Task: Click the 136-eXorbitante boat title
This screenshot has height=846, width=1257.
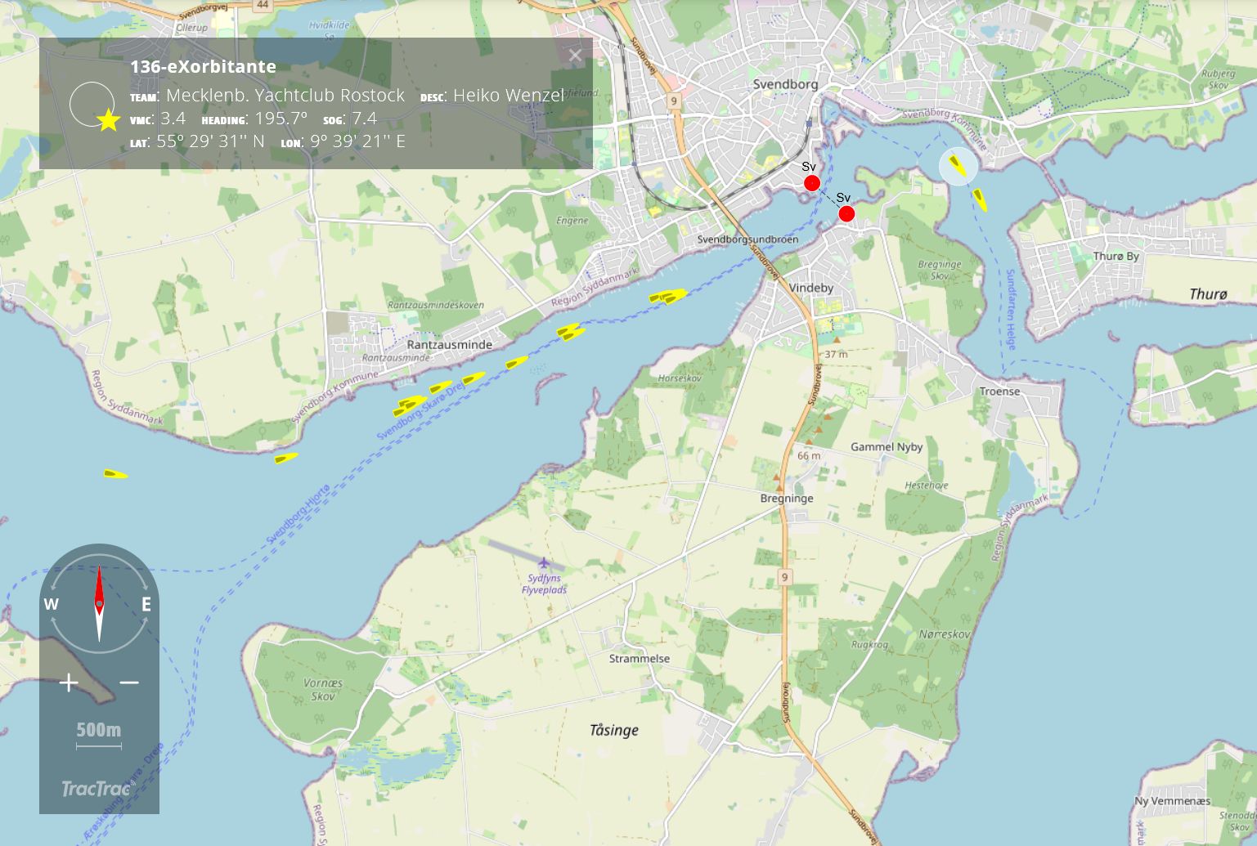Action: click(203, 67)
